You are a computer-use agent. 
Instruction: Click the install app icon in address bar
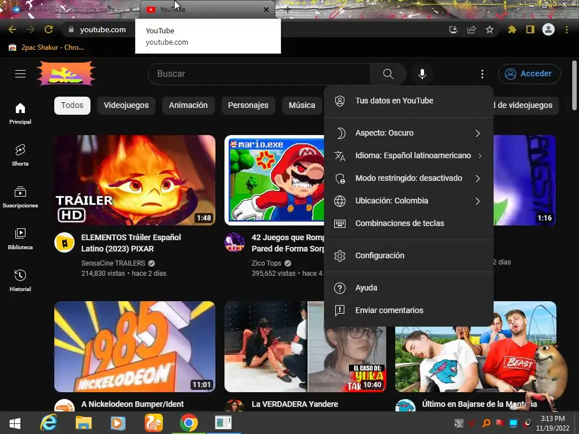[453, 29]
